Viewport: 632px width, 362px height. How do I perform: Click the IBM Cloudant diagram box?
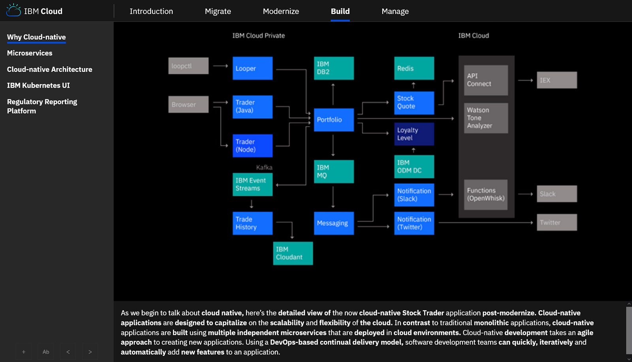click(x=293, y=253)
